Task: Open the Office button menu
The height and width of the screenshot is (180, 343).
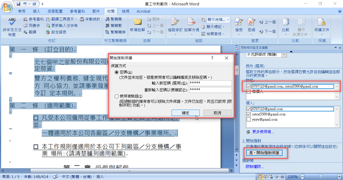Action: (x=6, y=7)
